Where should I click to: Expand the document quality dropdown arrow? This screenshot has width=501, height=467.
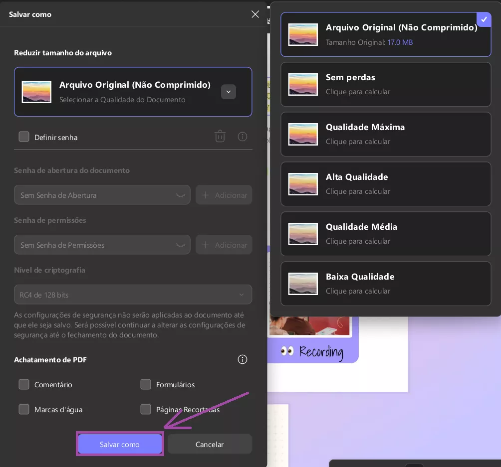(x=229, y=92)
